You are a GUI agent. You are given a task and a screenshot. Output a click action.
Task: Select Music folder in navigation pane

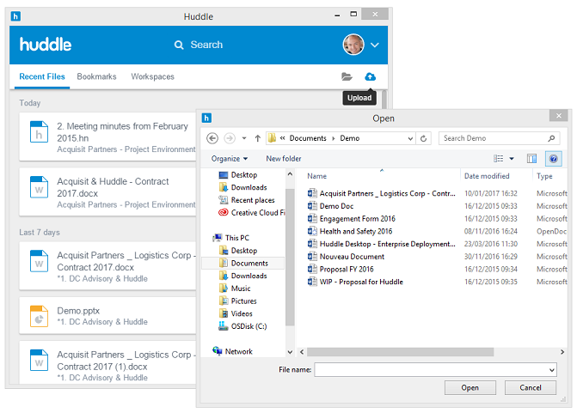(x=235, y=288)
